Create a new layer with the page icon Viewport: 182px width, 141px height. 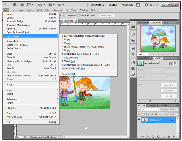click(168, 136)
